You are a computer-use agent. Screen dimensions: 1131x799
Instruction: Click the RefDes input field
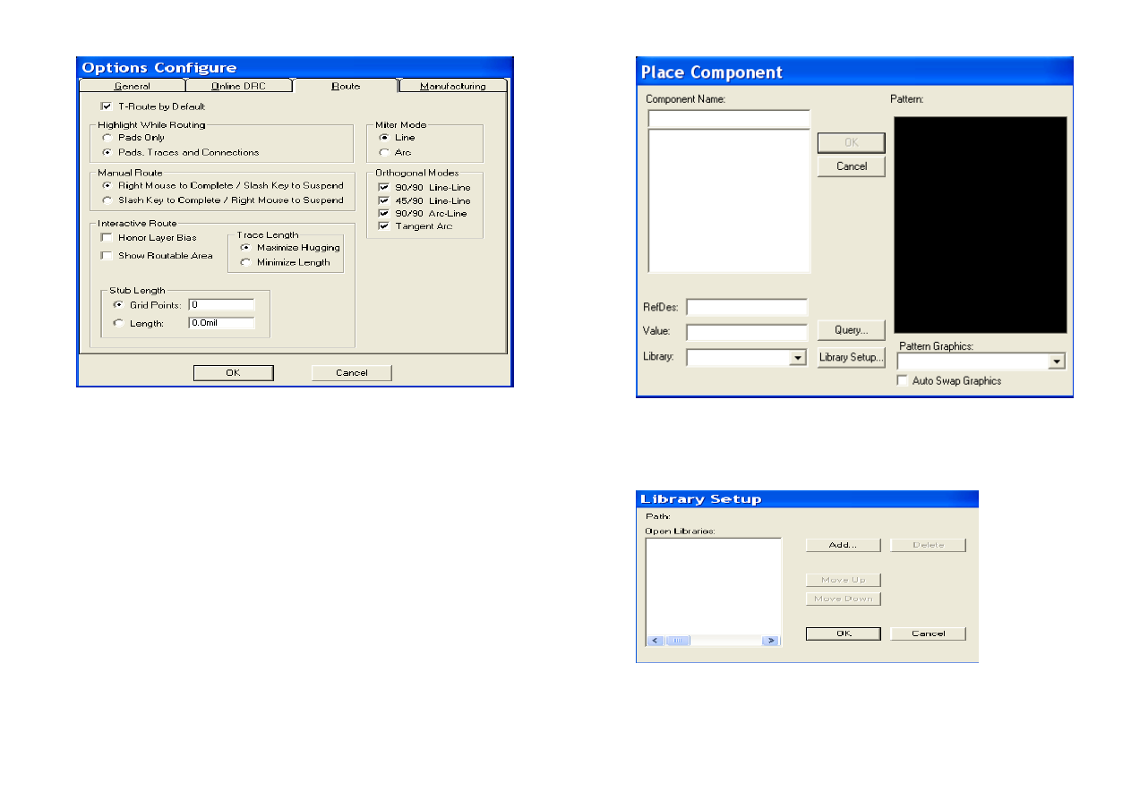(747, 307)
